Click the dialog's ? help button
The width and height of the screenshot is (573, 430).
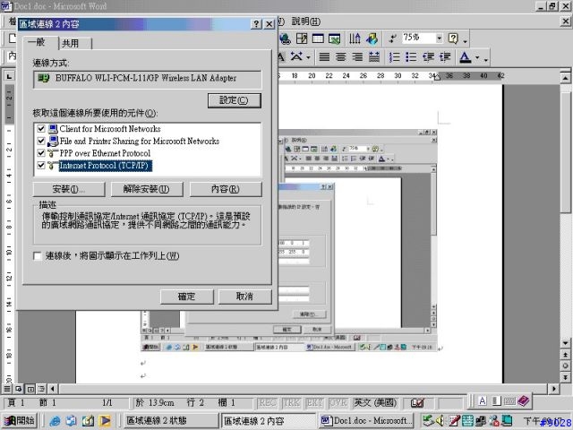(x=257, y=24)
